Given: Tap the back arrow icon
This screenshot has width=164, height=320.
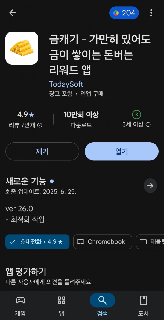Looking at the screenshot, I should tap(13, 13).
